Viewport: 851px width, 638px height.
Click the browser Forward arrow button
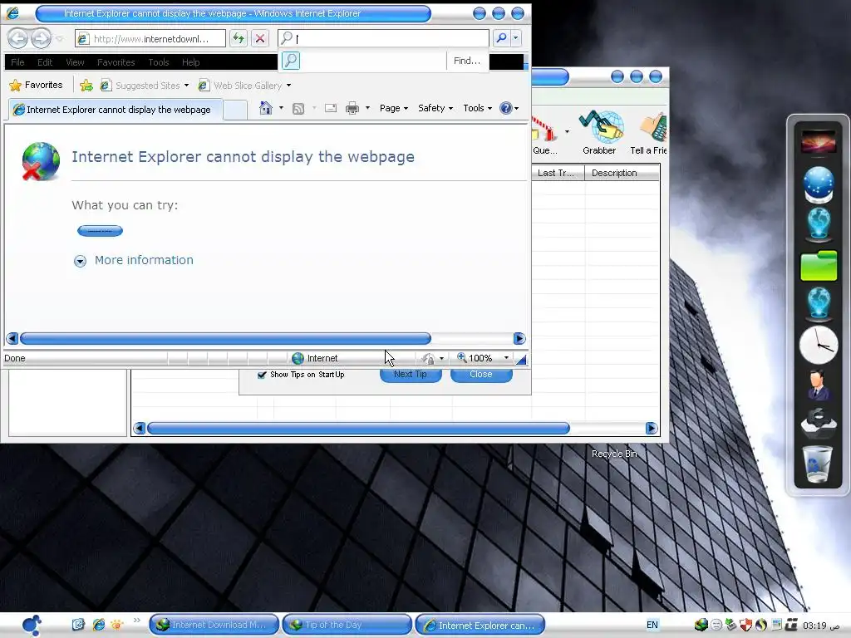coord(41,38)
